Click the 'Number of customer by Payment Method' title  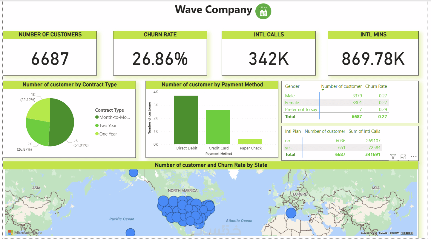(x=212, y=85)
